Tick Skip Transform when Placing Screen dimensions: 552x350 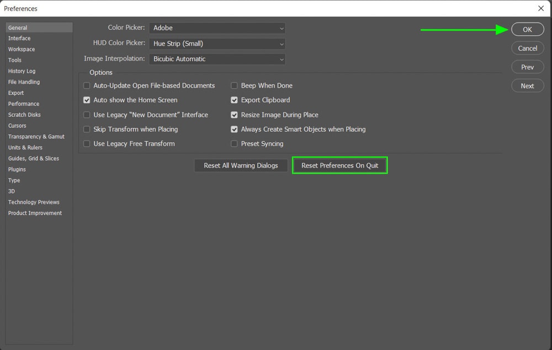[87, 130]
